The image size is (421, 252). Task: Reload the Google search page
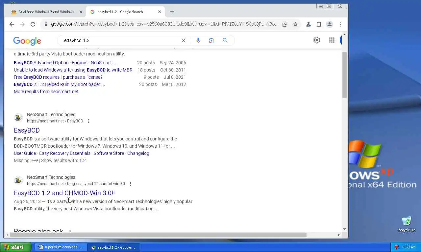[x=33, y=24]
